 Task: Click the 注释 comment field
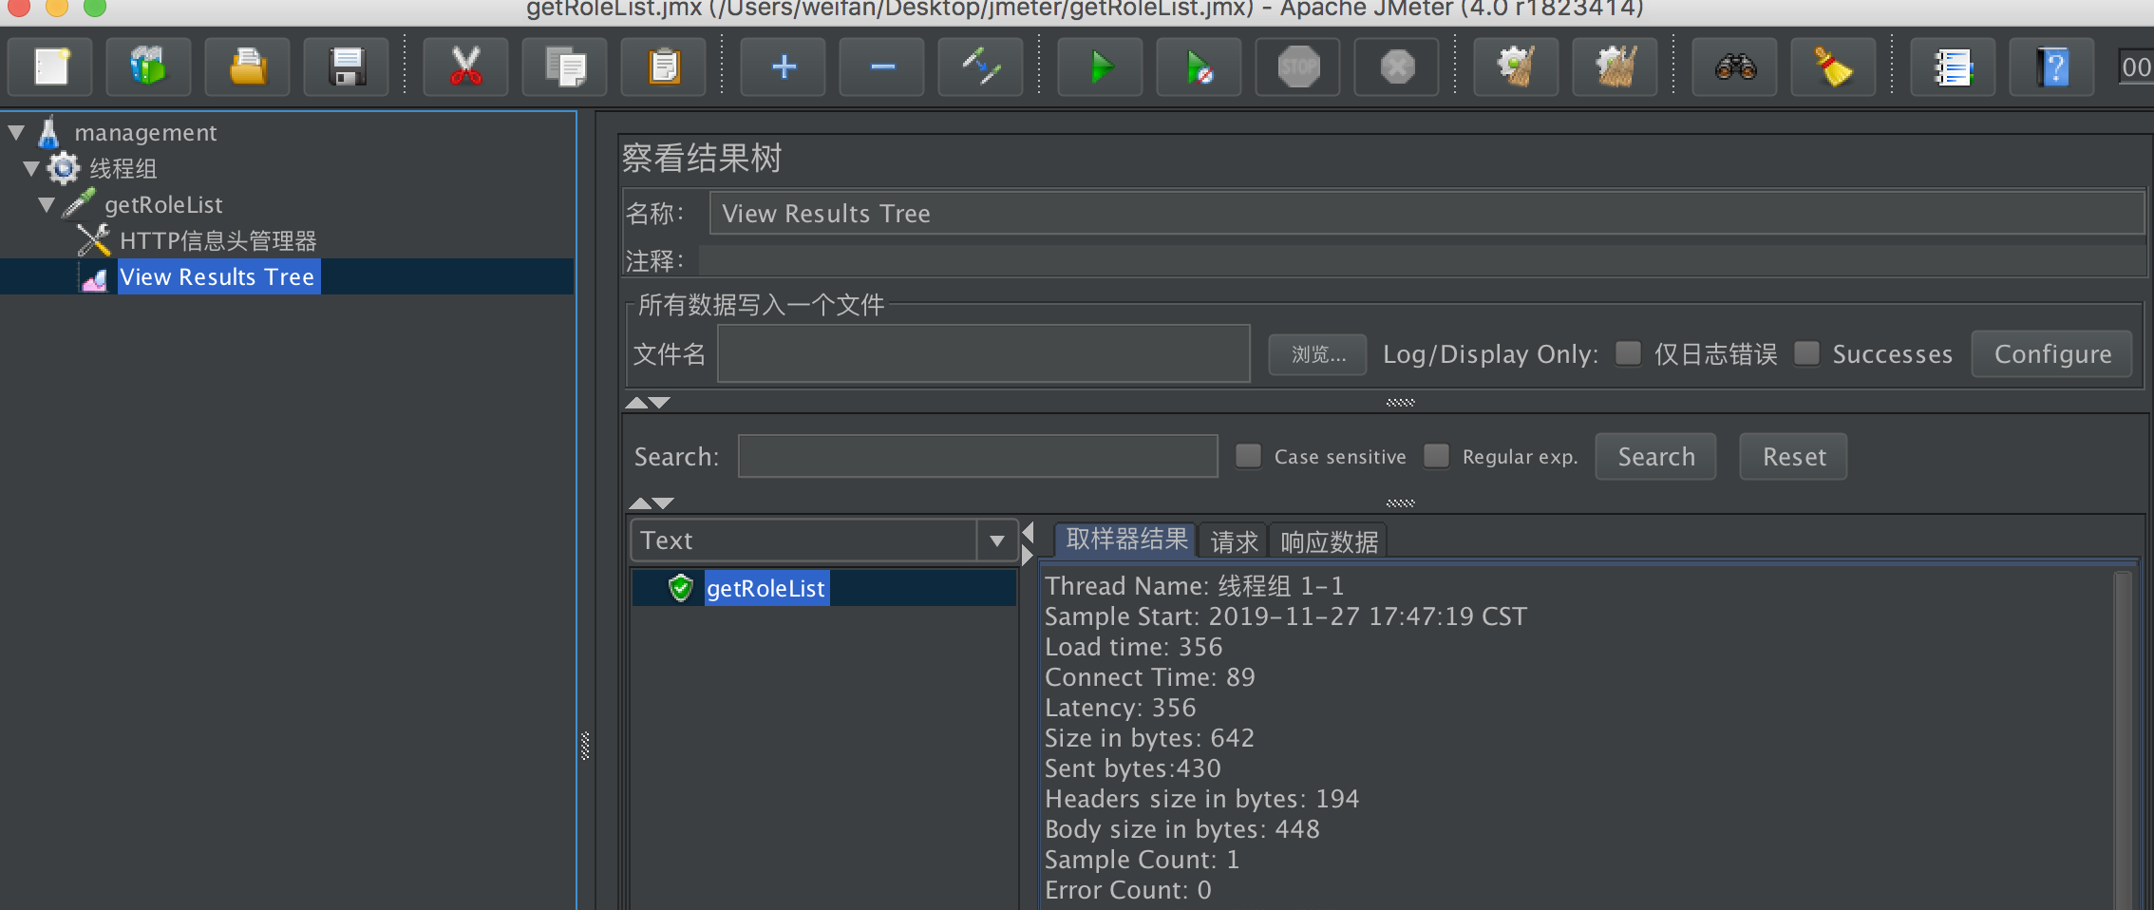click(x=1422, y=260)
